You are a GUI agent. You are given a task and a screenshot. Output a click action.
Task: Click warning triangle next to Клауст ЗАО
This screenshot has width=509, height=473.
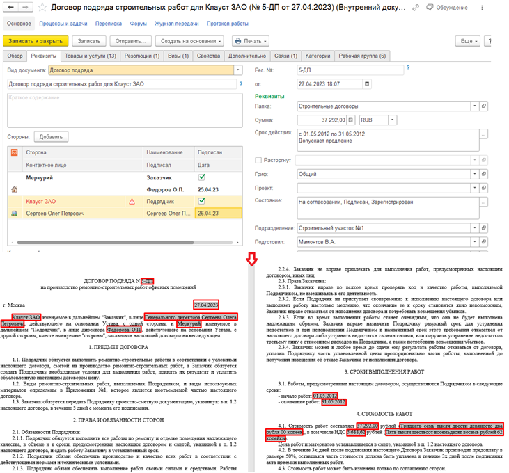(132, 202)
